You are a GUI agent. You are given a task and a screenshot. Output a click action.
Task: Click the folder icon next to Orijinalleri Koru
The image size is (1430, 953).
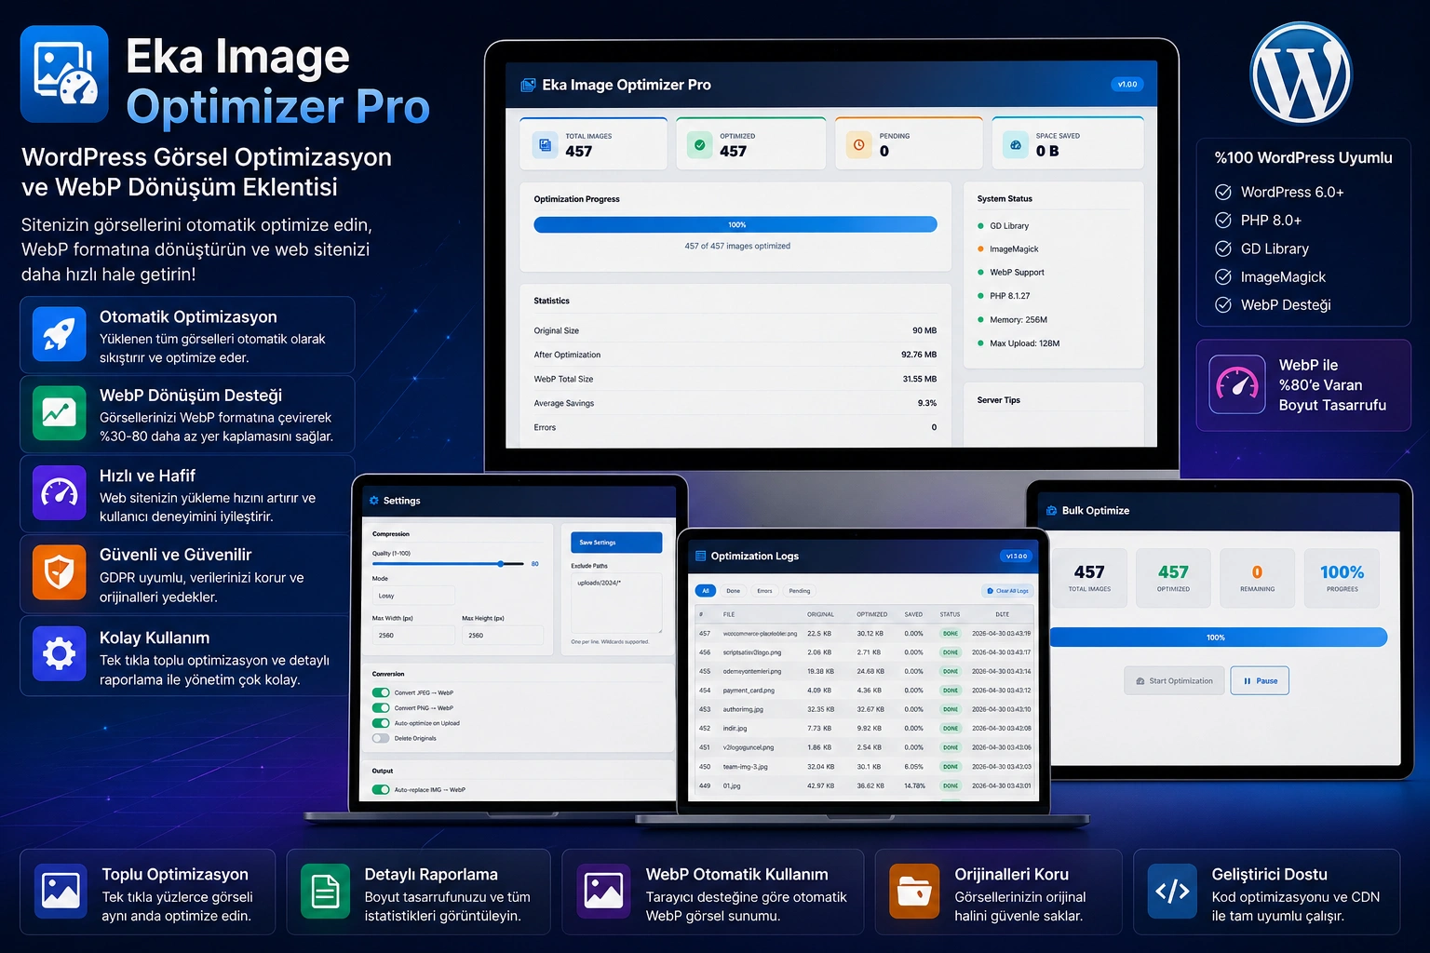(x=914, y=891)
